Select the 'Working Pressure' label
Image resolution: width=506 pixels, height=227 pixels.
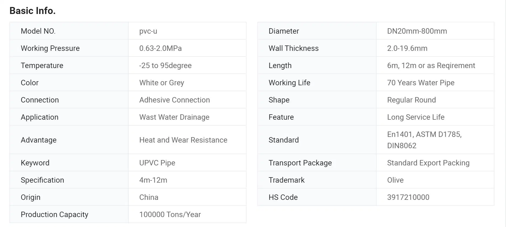click(x=50, y=48)
